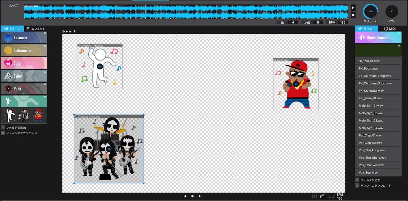The height and width of the screenshot is (201, 408).
Task: Toggle the checkbox beside Vox_Soul.wav
Action: click(357, 172)
